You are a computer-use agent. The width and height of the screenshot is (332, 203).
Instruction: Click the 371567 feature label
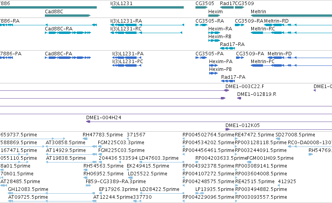pos(136,135)
